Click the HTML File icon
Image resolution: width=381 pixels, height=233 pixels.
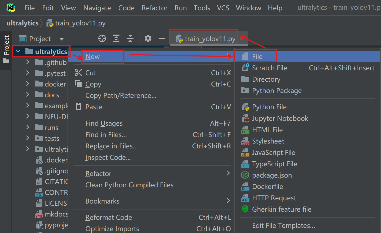(245, 130)
